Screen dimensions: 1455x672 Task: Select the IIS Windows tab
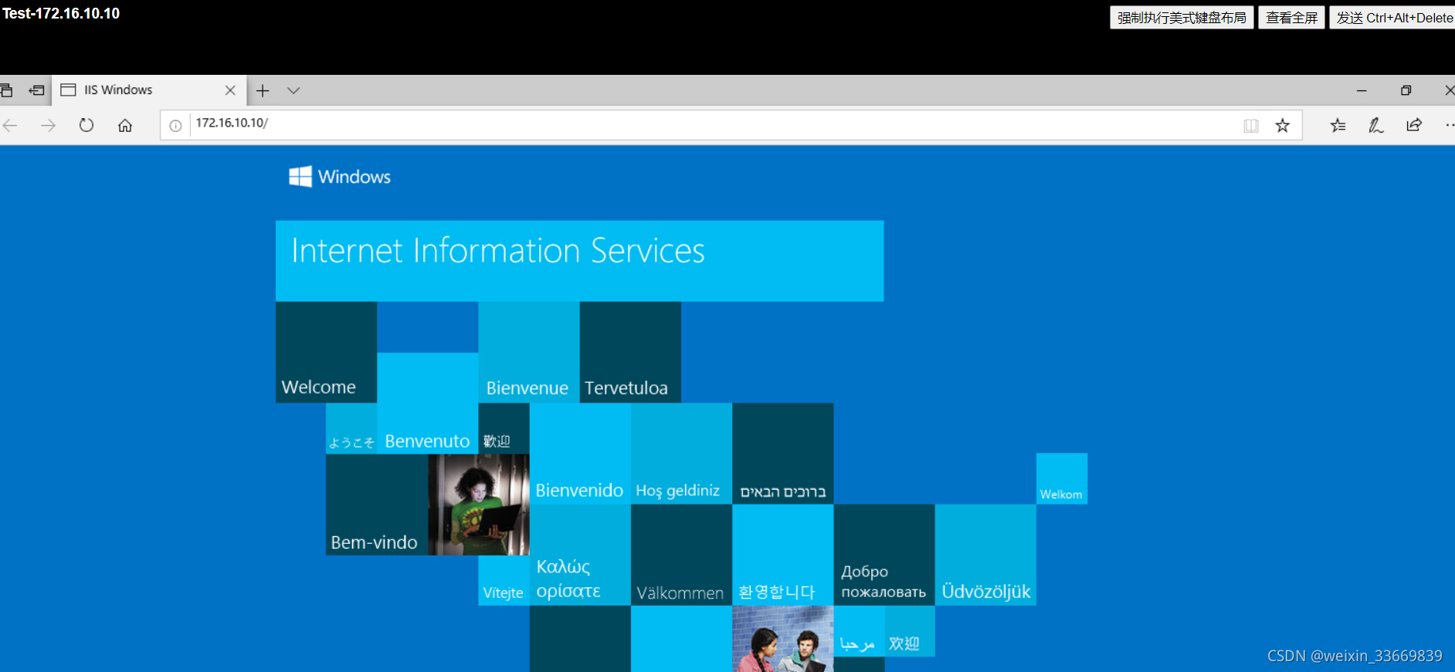[x=149, y=90]
